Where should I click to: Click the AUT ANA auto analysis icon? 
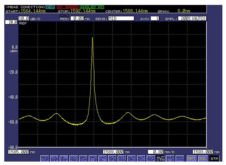(x=122, y=158)
